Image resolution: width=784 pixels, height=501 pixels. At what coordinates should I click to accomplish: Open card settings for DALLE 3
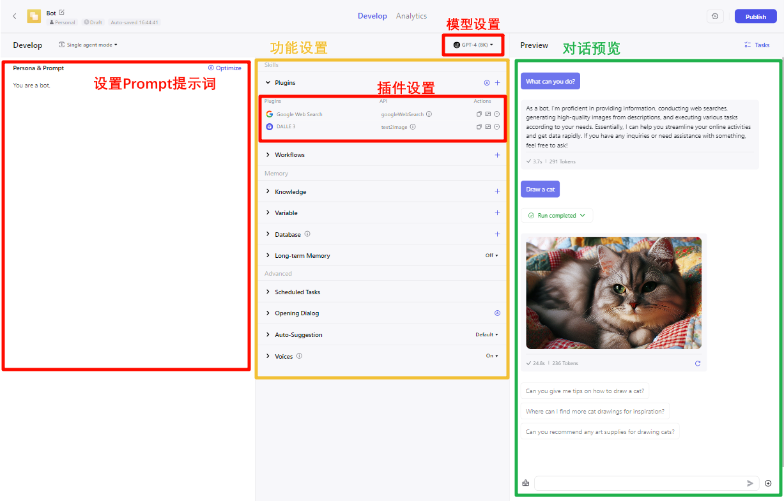(488, 126)
